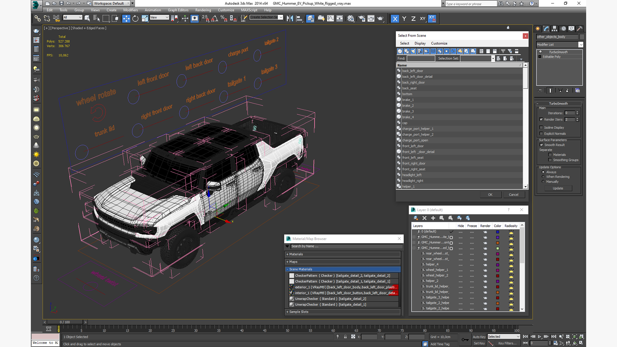Click the Render Production teapot icon
The width and height of the screenshot is (617, 347).
tap(380, 19)
